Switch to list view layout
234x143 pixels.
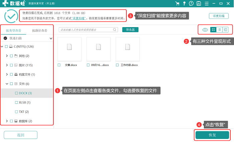coord(219,29)
